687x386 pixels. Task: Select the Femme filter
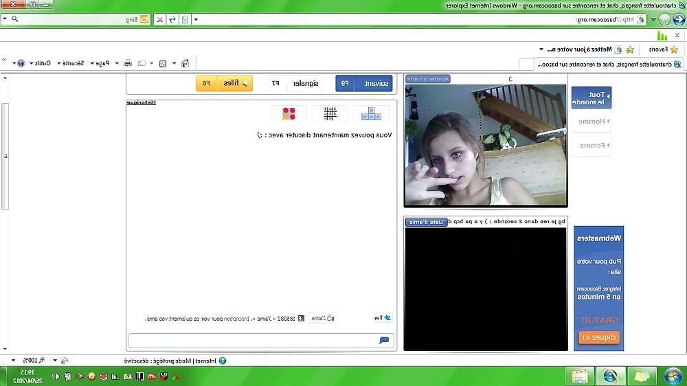(591, 146)
